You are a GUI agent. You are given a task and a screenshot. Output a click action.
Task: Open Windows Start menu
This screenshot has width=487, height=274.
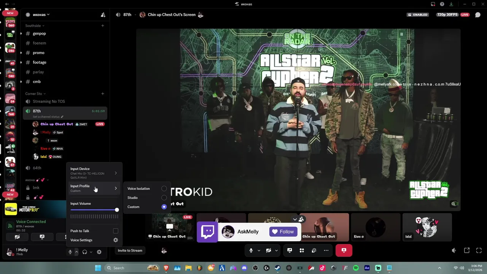click(x=98, y=268)
